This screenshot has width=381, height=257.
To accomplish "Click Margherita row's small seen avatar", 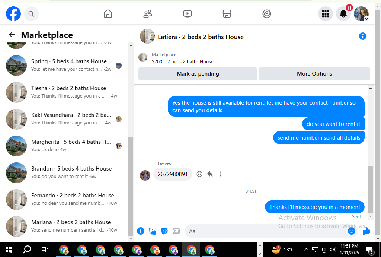I will (x=119, y=146).
